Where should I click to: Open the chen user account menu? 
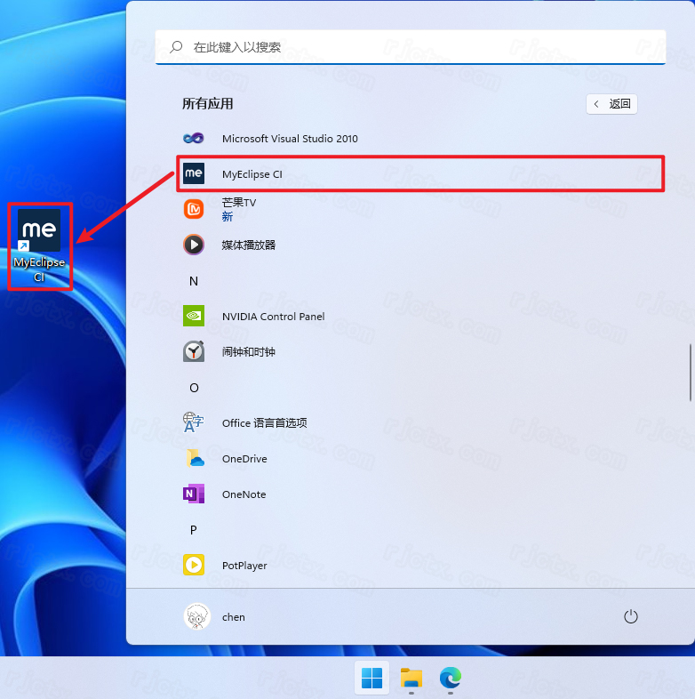pos(215,616)
